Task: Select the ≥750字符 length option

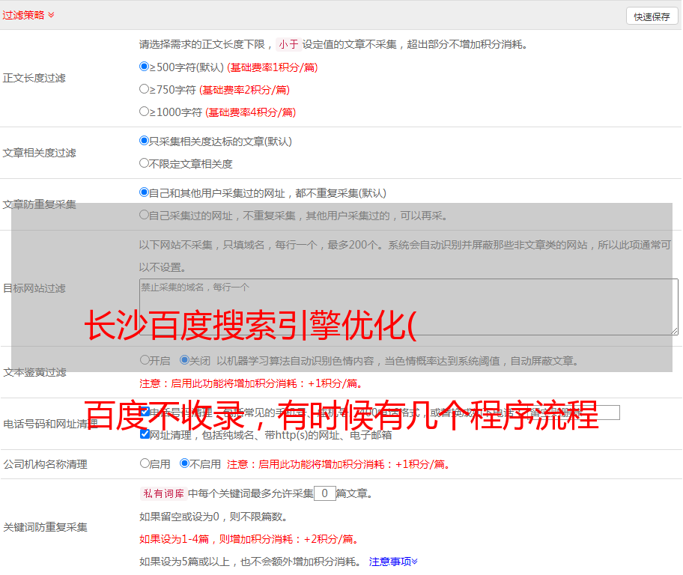Action: click(145, 89)
